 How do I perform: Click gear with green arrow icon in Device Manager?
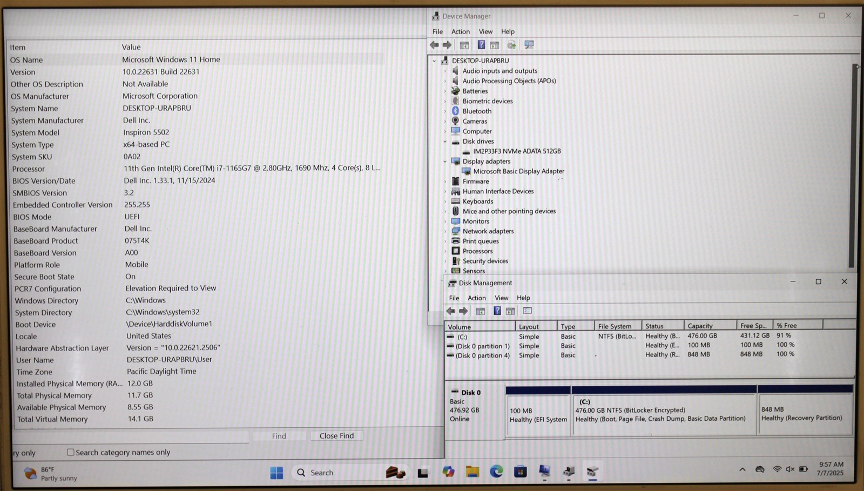coord(511,45)
